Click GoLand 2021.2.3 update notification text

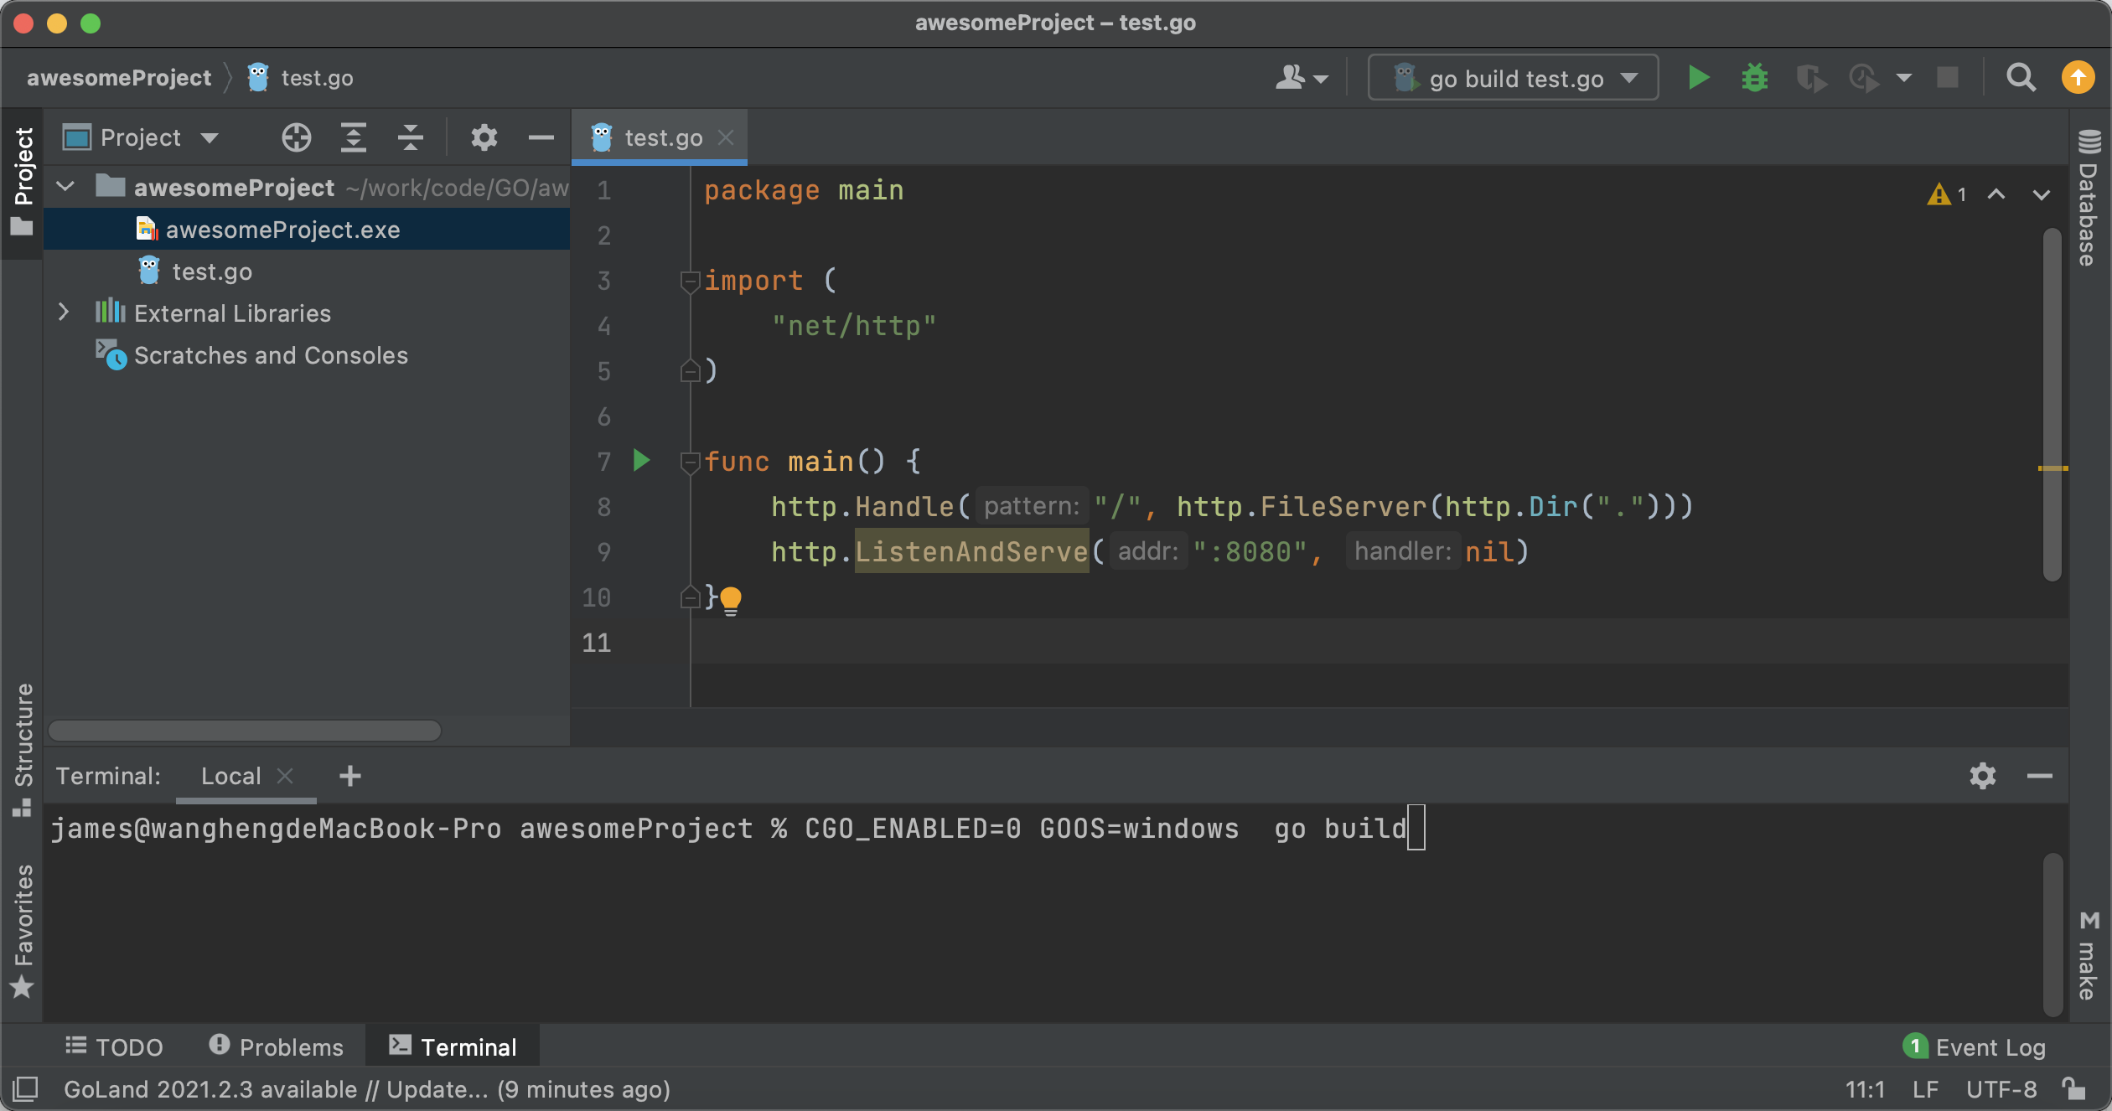pos(367,1089)
